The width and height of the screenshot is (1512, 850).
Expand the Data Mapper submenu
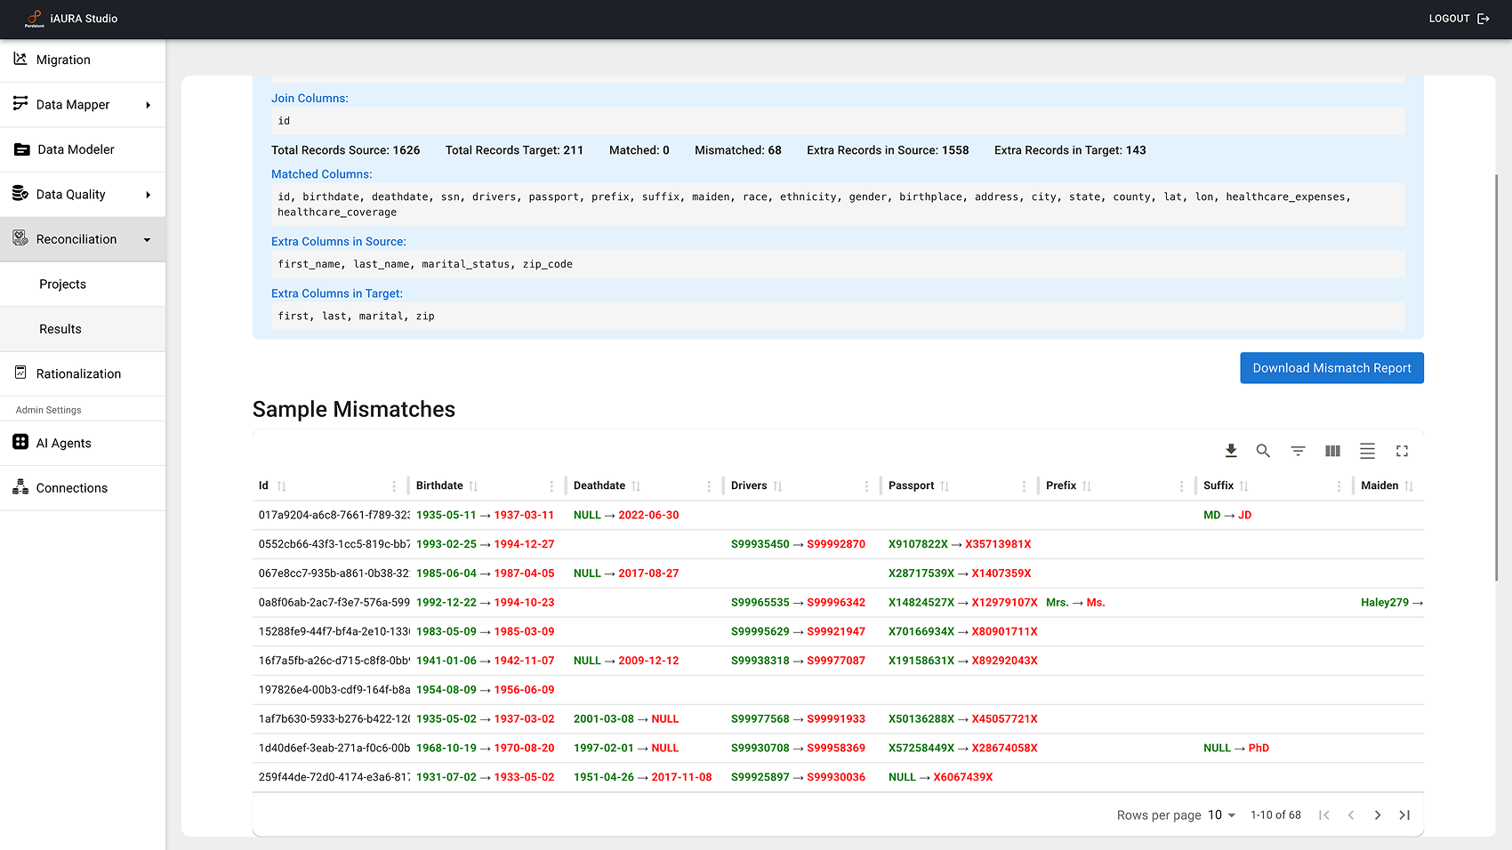[x=148, y=105]
